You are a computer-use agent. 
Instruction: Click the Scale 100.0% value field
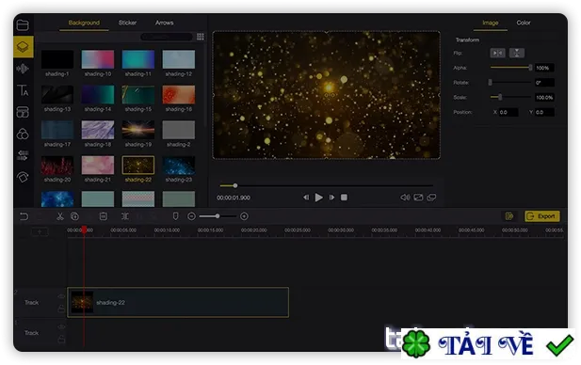tap(544, 97)
